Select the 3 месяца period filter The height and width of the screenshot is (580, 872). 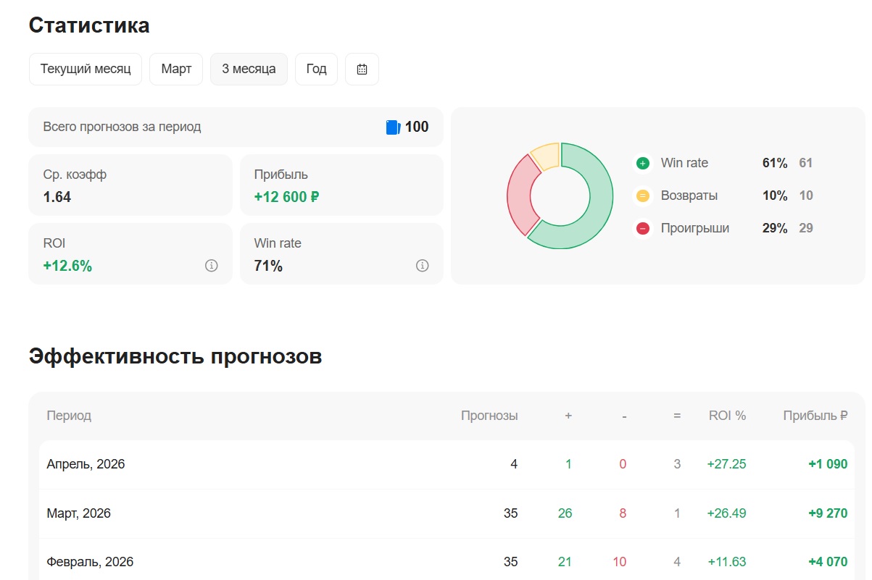tap(249, 70)
